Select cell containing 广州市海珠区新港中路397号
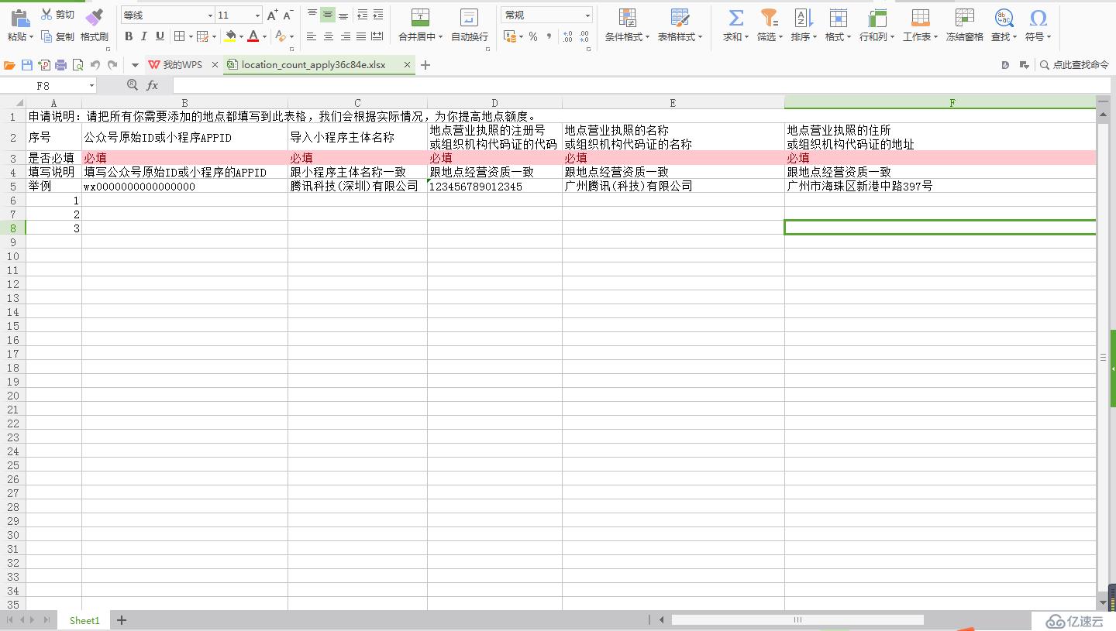The image size is (1116, 631). (x=940, y=186)
